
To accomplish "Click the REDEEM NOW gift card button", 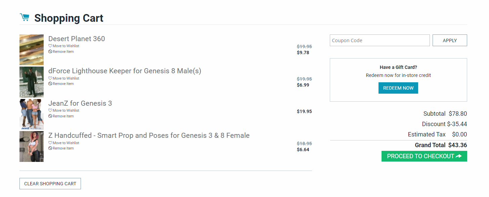I will click(398, 88).
